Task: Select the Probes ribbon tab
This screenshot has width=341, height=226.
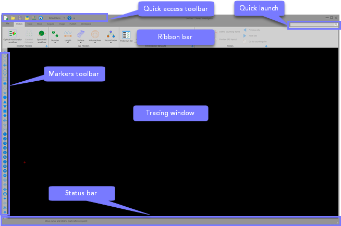Action: [19, 24]
